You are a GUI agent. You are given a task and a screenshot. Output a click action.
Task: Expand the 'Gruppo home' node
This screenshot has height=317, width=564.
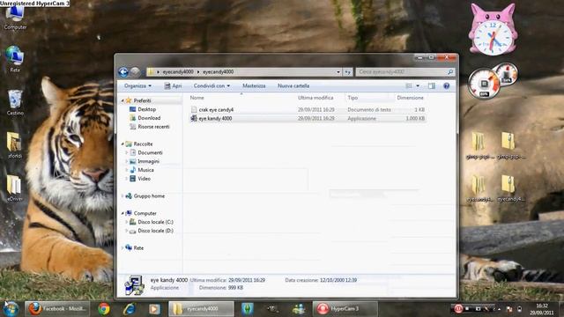[x=122, y=195]
